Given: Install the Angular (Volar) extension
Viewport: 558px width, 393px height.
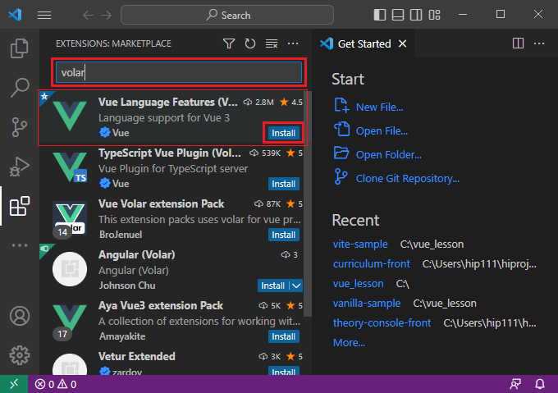Looking at the screenshot, I should [273, 286].
